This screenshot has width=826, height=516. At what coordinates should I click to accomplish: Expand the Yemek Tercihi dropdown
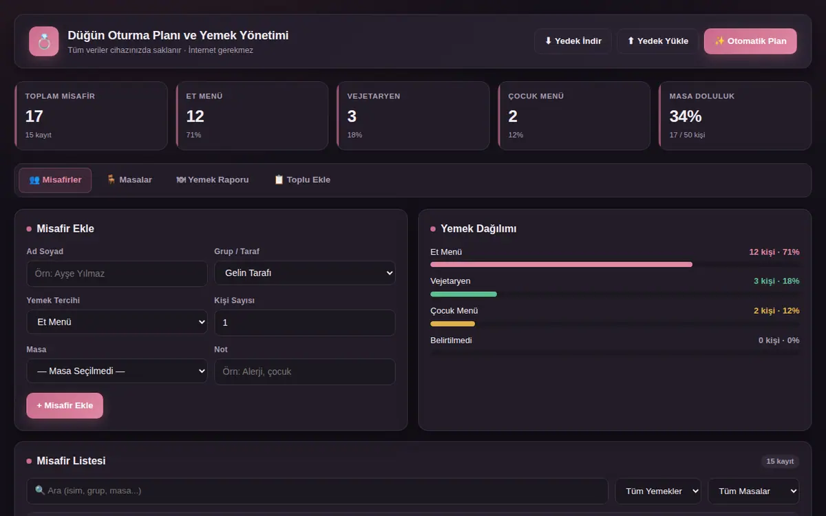(x=117, y=322)
